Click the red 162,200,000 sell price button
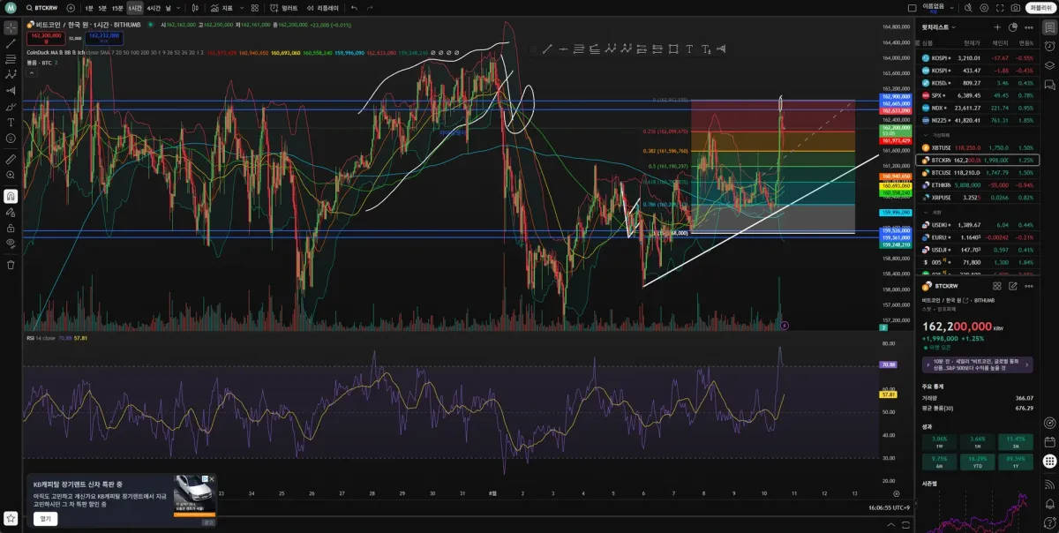 pos(45,38)
